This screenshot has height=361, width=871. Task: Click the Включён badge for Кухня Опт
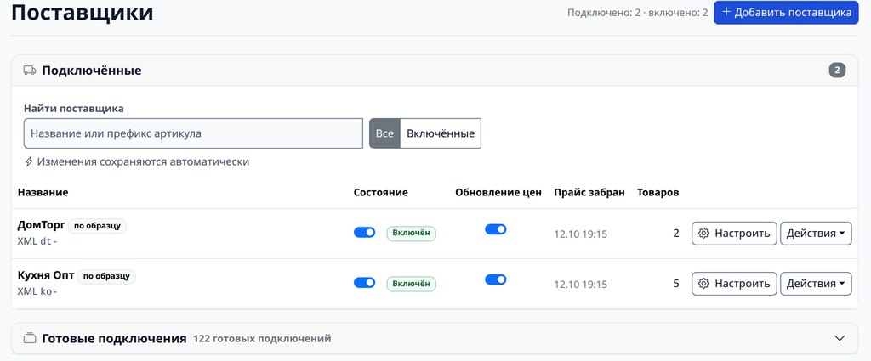click(x=412, y=284)
